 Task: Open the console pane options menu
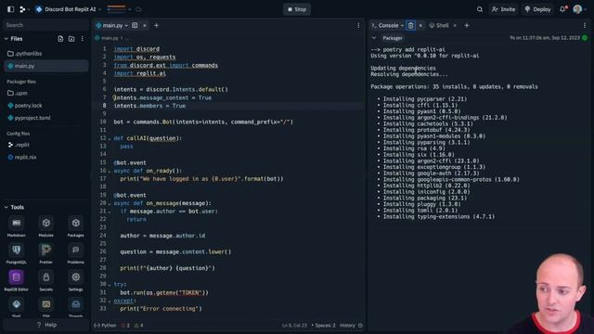tap(585, 25)
